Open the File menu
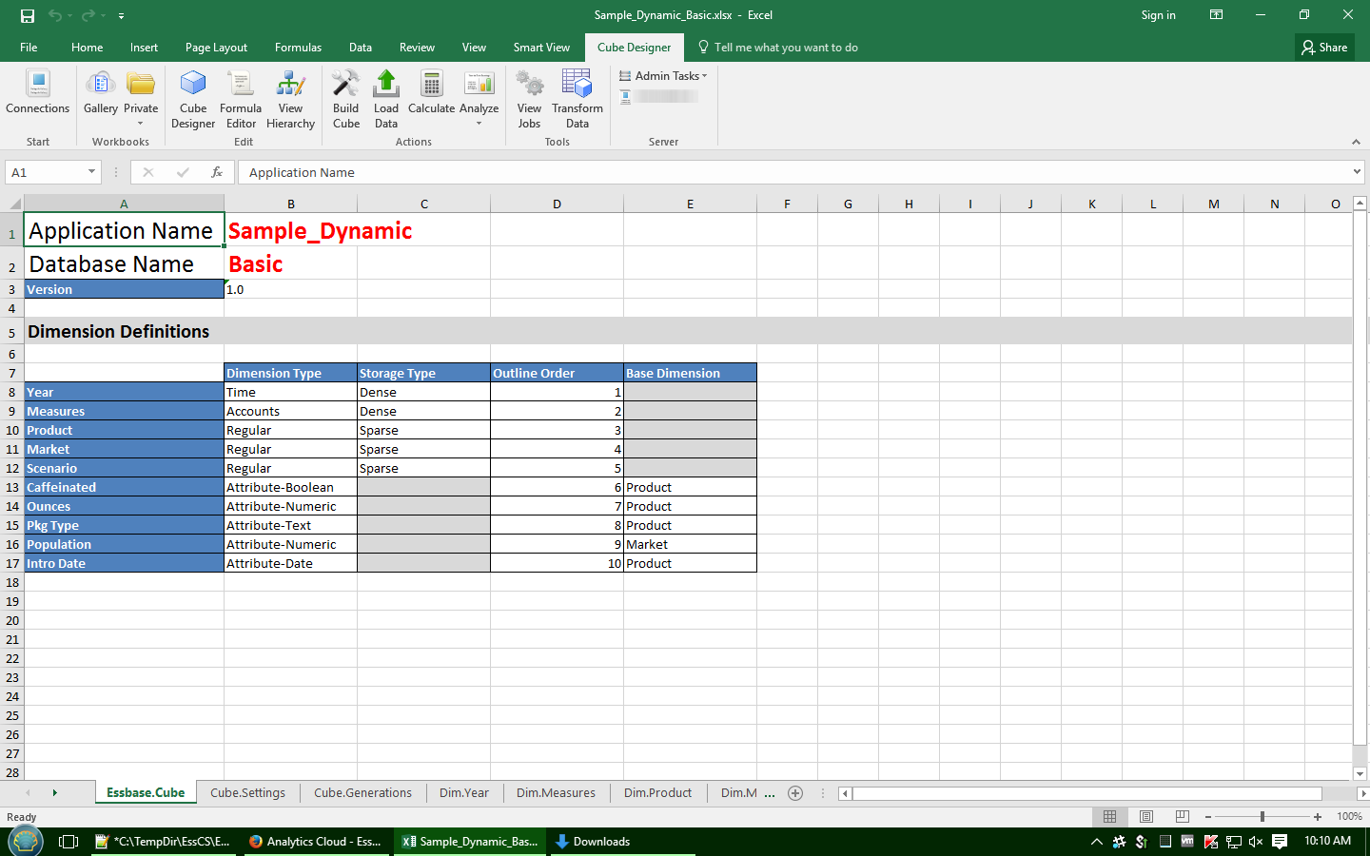The height and width of the screenshot is (856, 1370). [29, 48]
